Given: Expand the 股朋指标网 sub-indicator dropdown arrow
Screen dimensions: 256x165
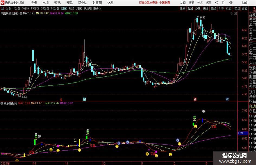Looking at the screenshot, I should 2,103.
